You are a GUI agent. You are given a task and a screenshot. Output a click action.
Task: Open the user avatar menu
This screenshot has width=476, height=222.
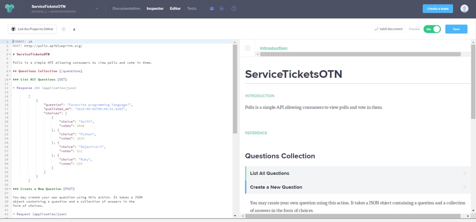464,8
